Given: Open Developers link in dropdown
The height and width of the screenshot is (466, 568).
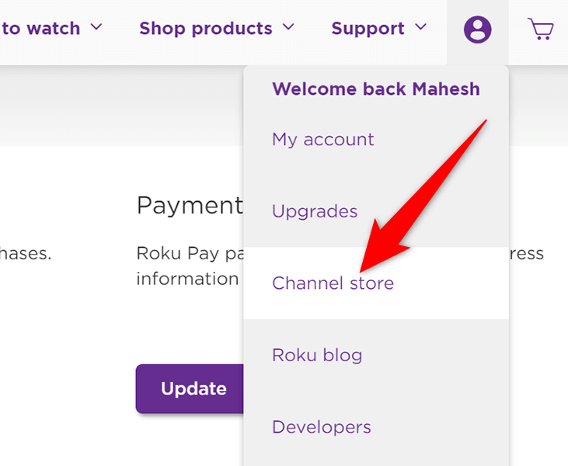Looking at the screenshot, I should [x=322, y=428].
